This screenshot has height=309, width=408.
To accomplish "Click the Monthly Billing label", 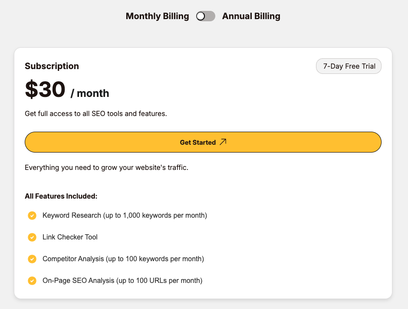I will click(157, 17).
